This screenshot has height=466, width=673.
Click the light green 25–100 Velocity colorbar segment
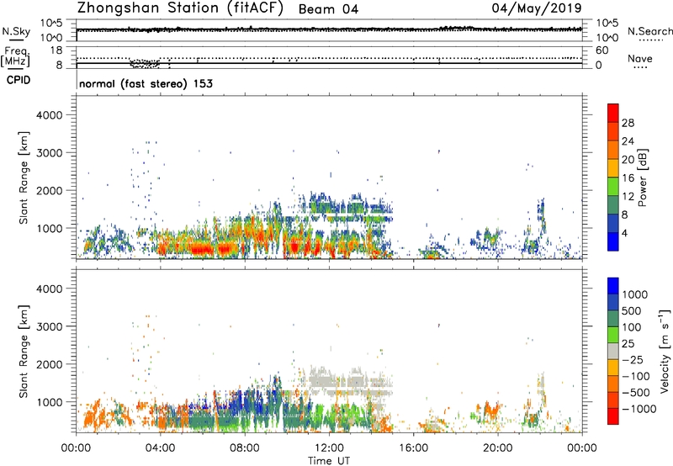point(613,335)
